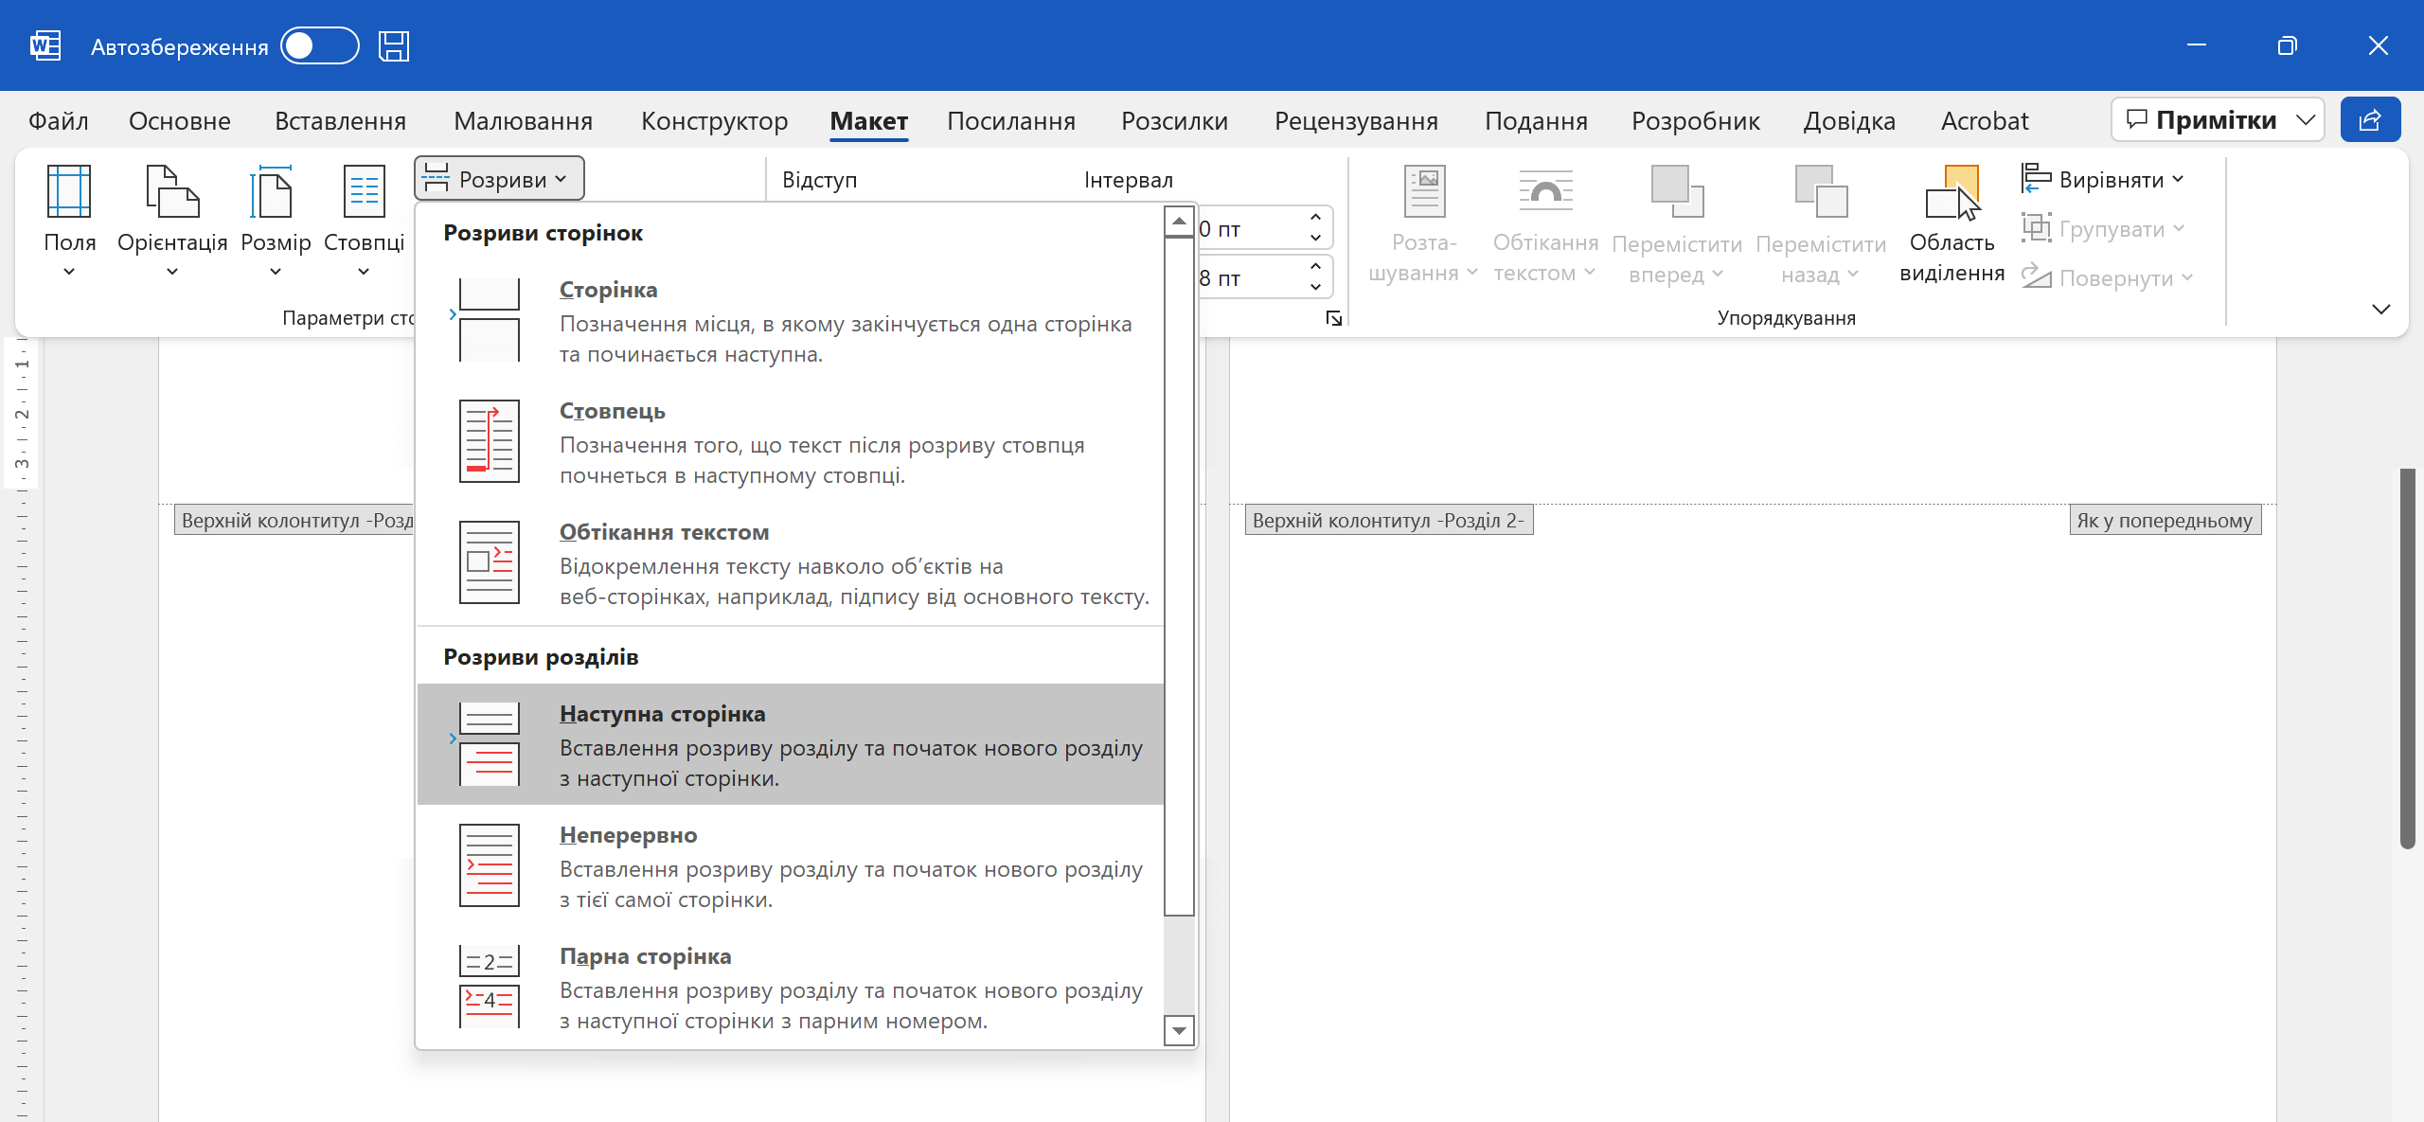The height and width of the screenshot is (1122, 2424).
Task: Collapse the Розриви dropdown button
Action: click(x=499, y=179)
